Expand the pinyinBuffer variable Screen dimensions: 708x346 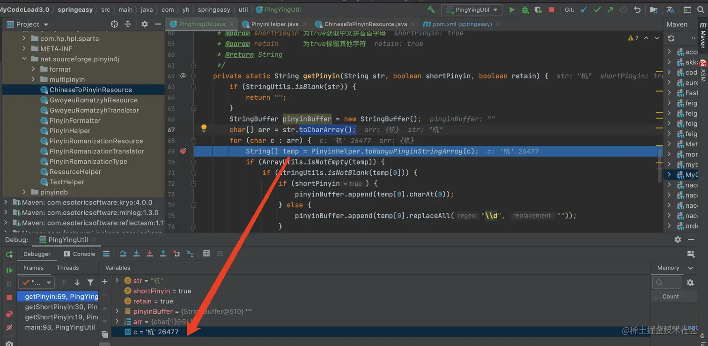(117, 311)
